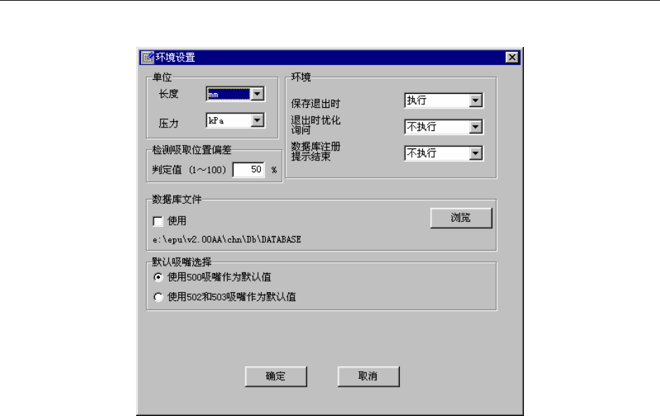Expand the 压力 unit dropdown arrow

point(257,120)
